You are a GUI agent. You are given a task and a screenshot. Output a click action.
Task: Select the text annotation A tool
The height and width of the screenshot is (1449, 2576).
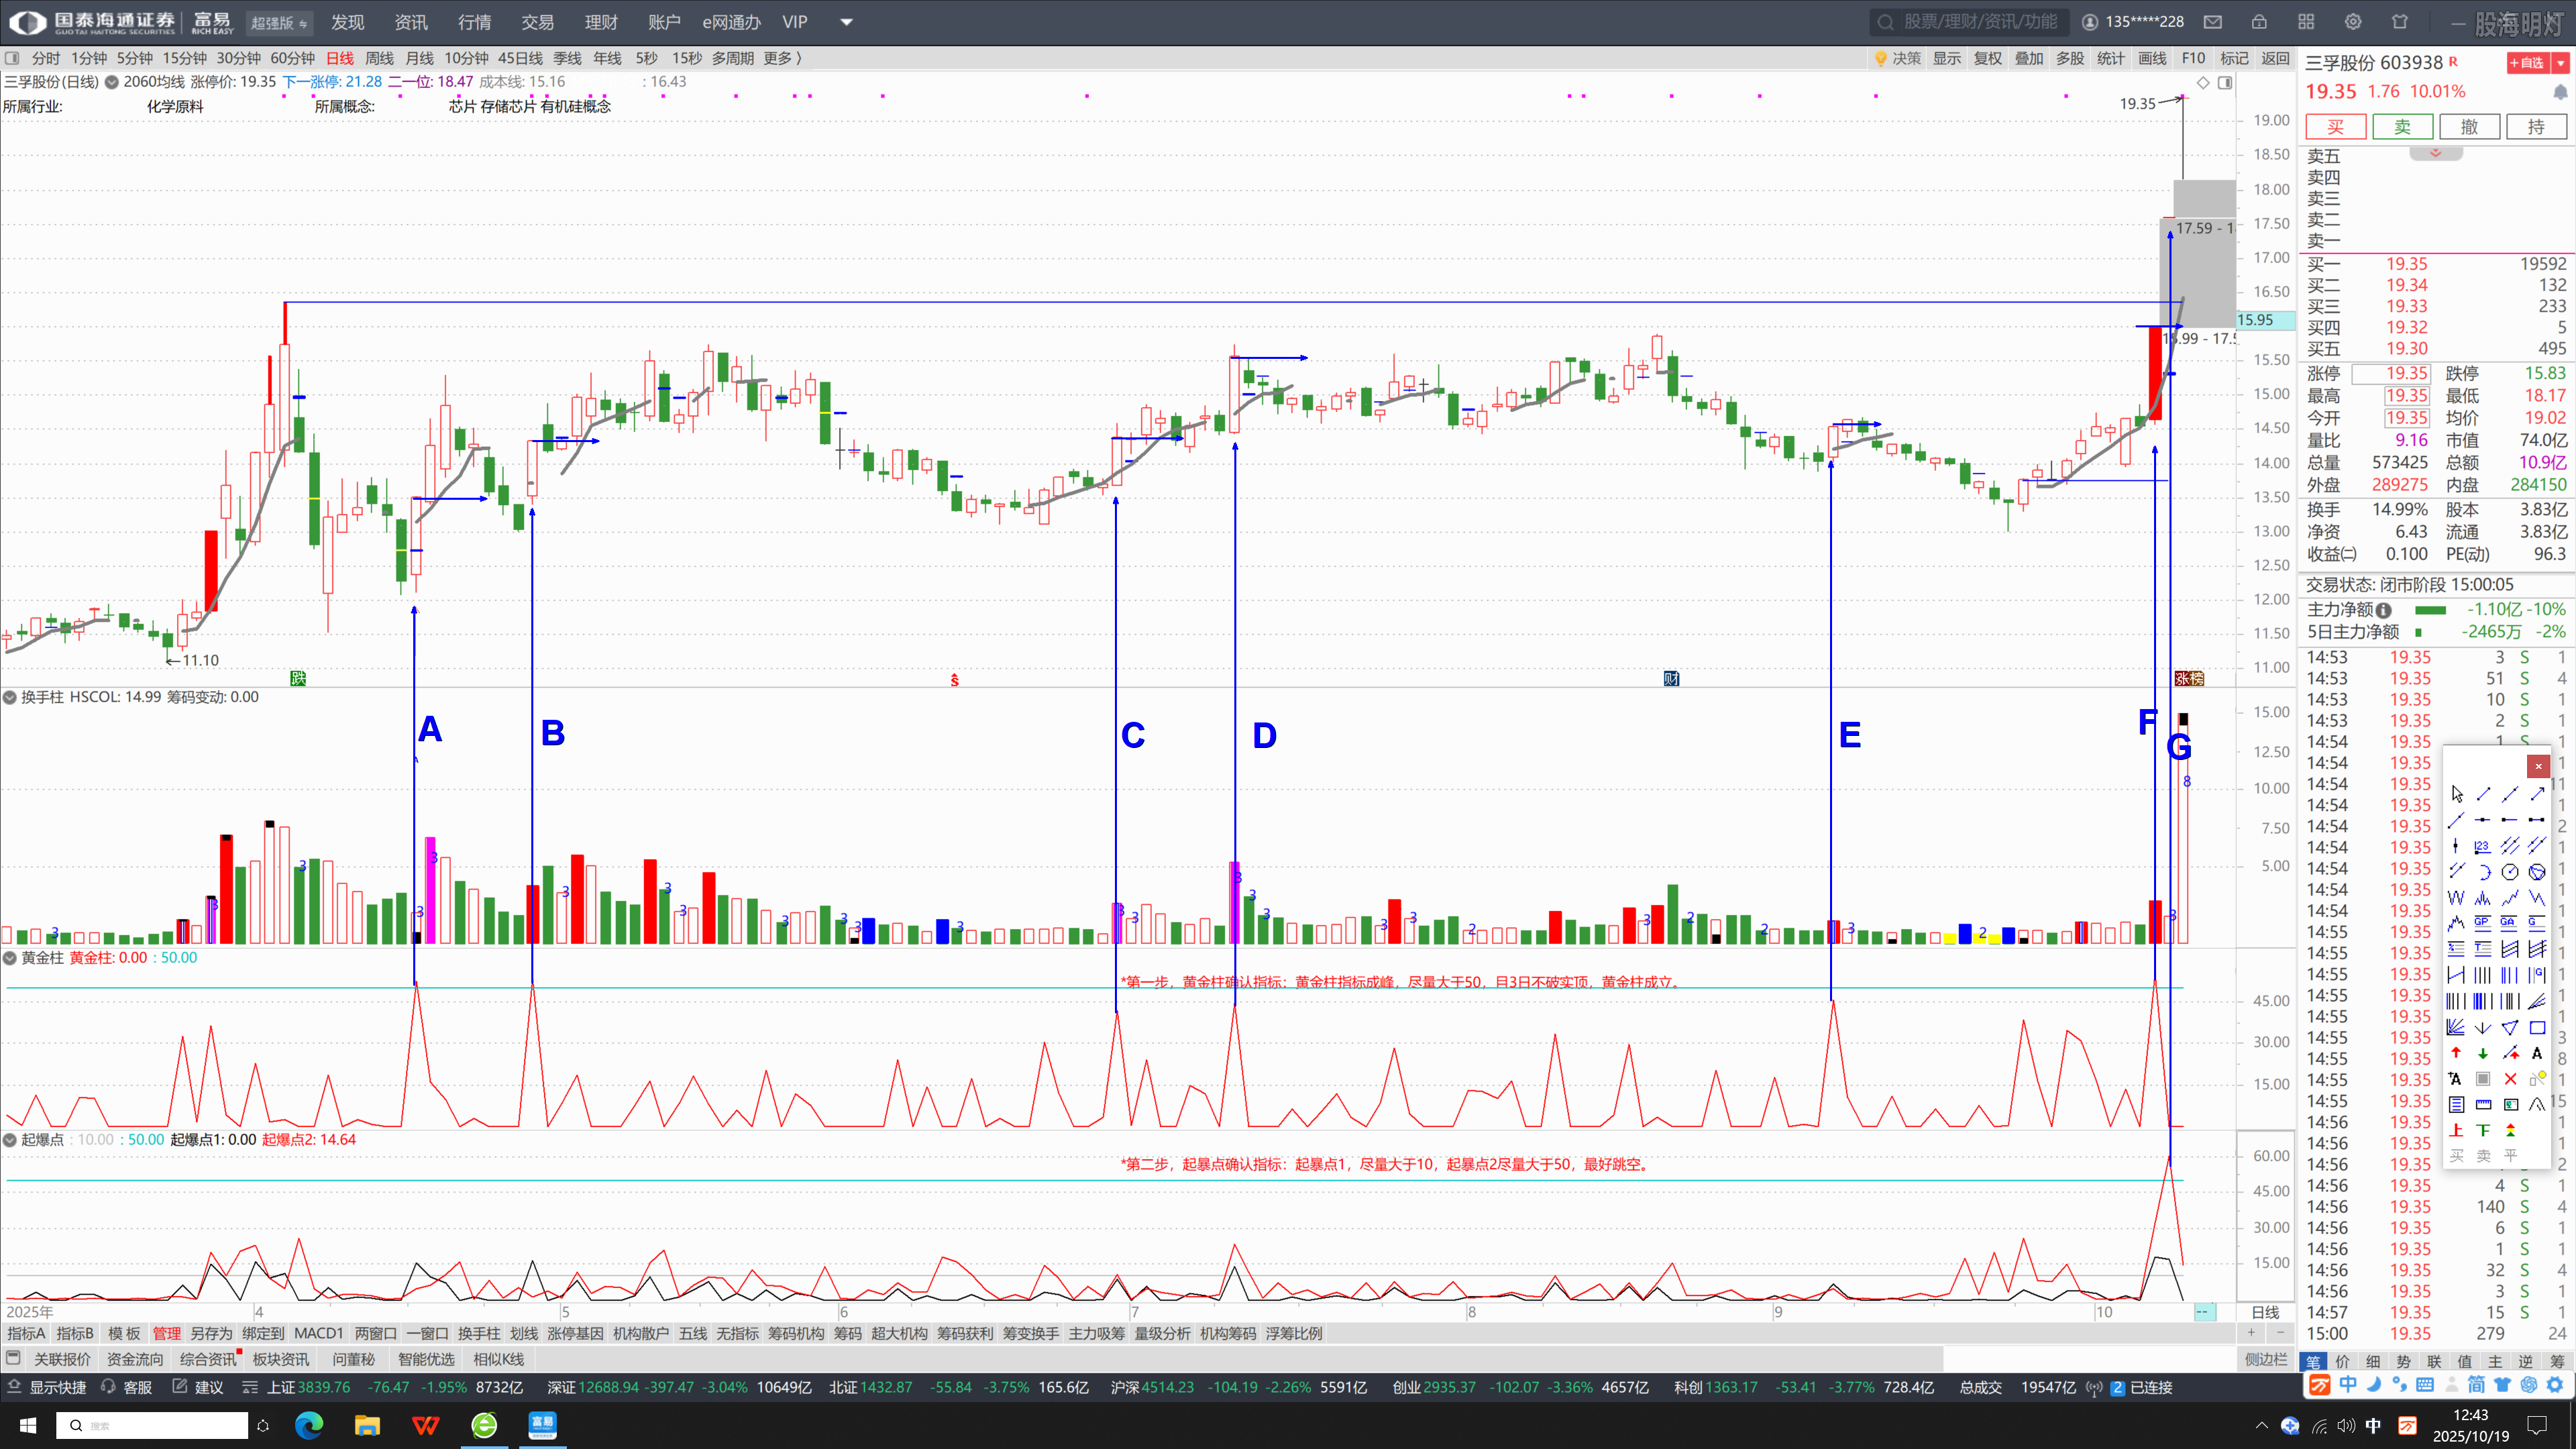(2537, 1053)
